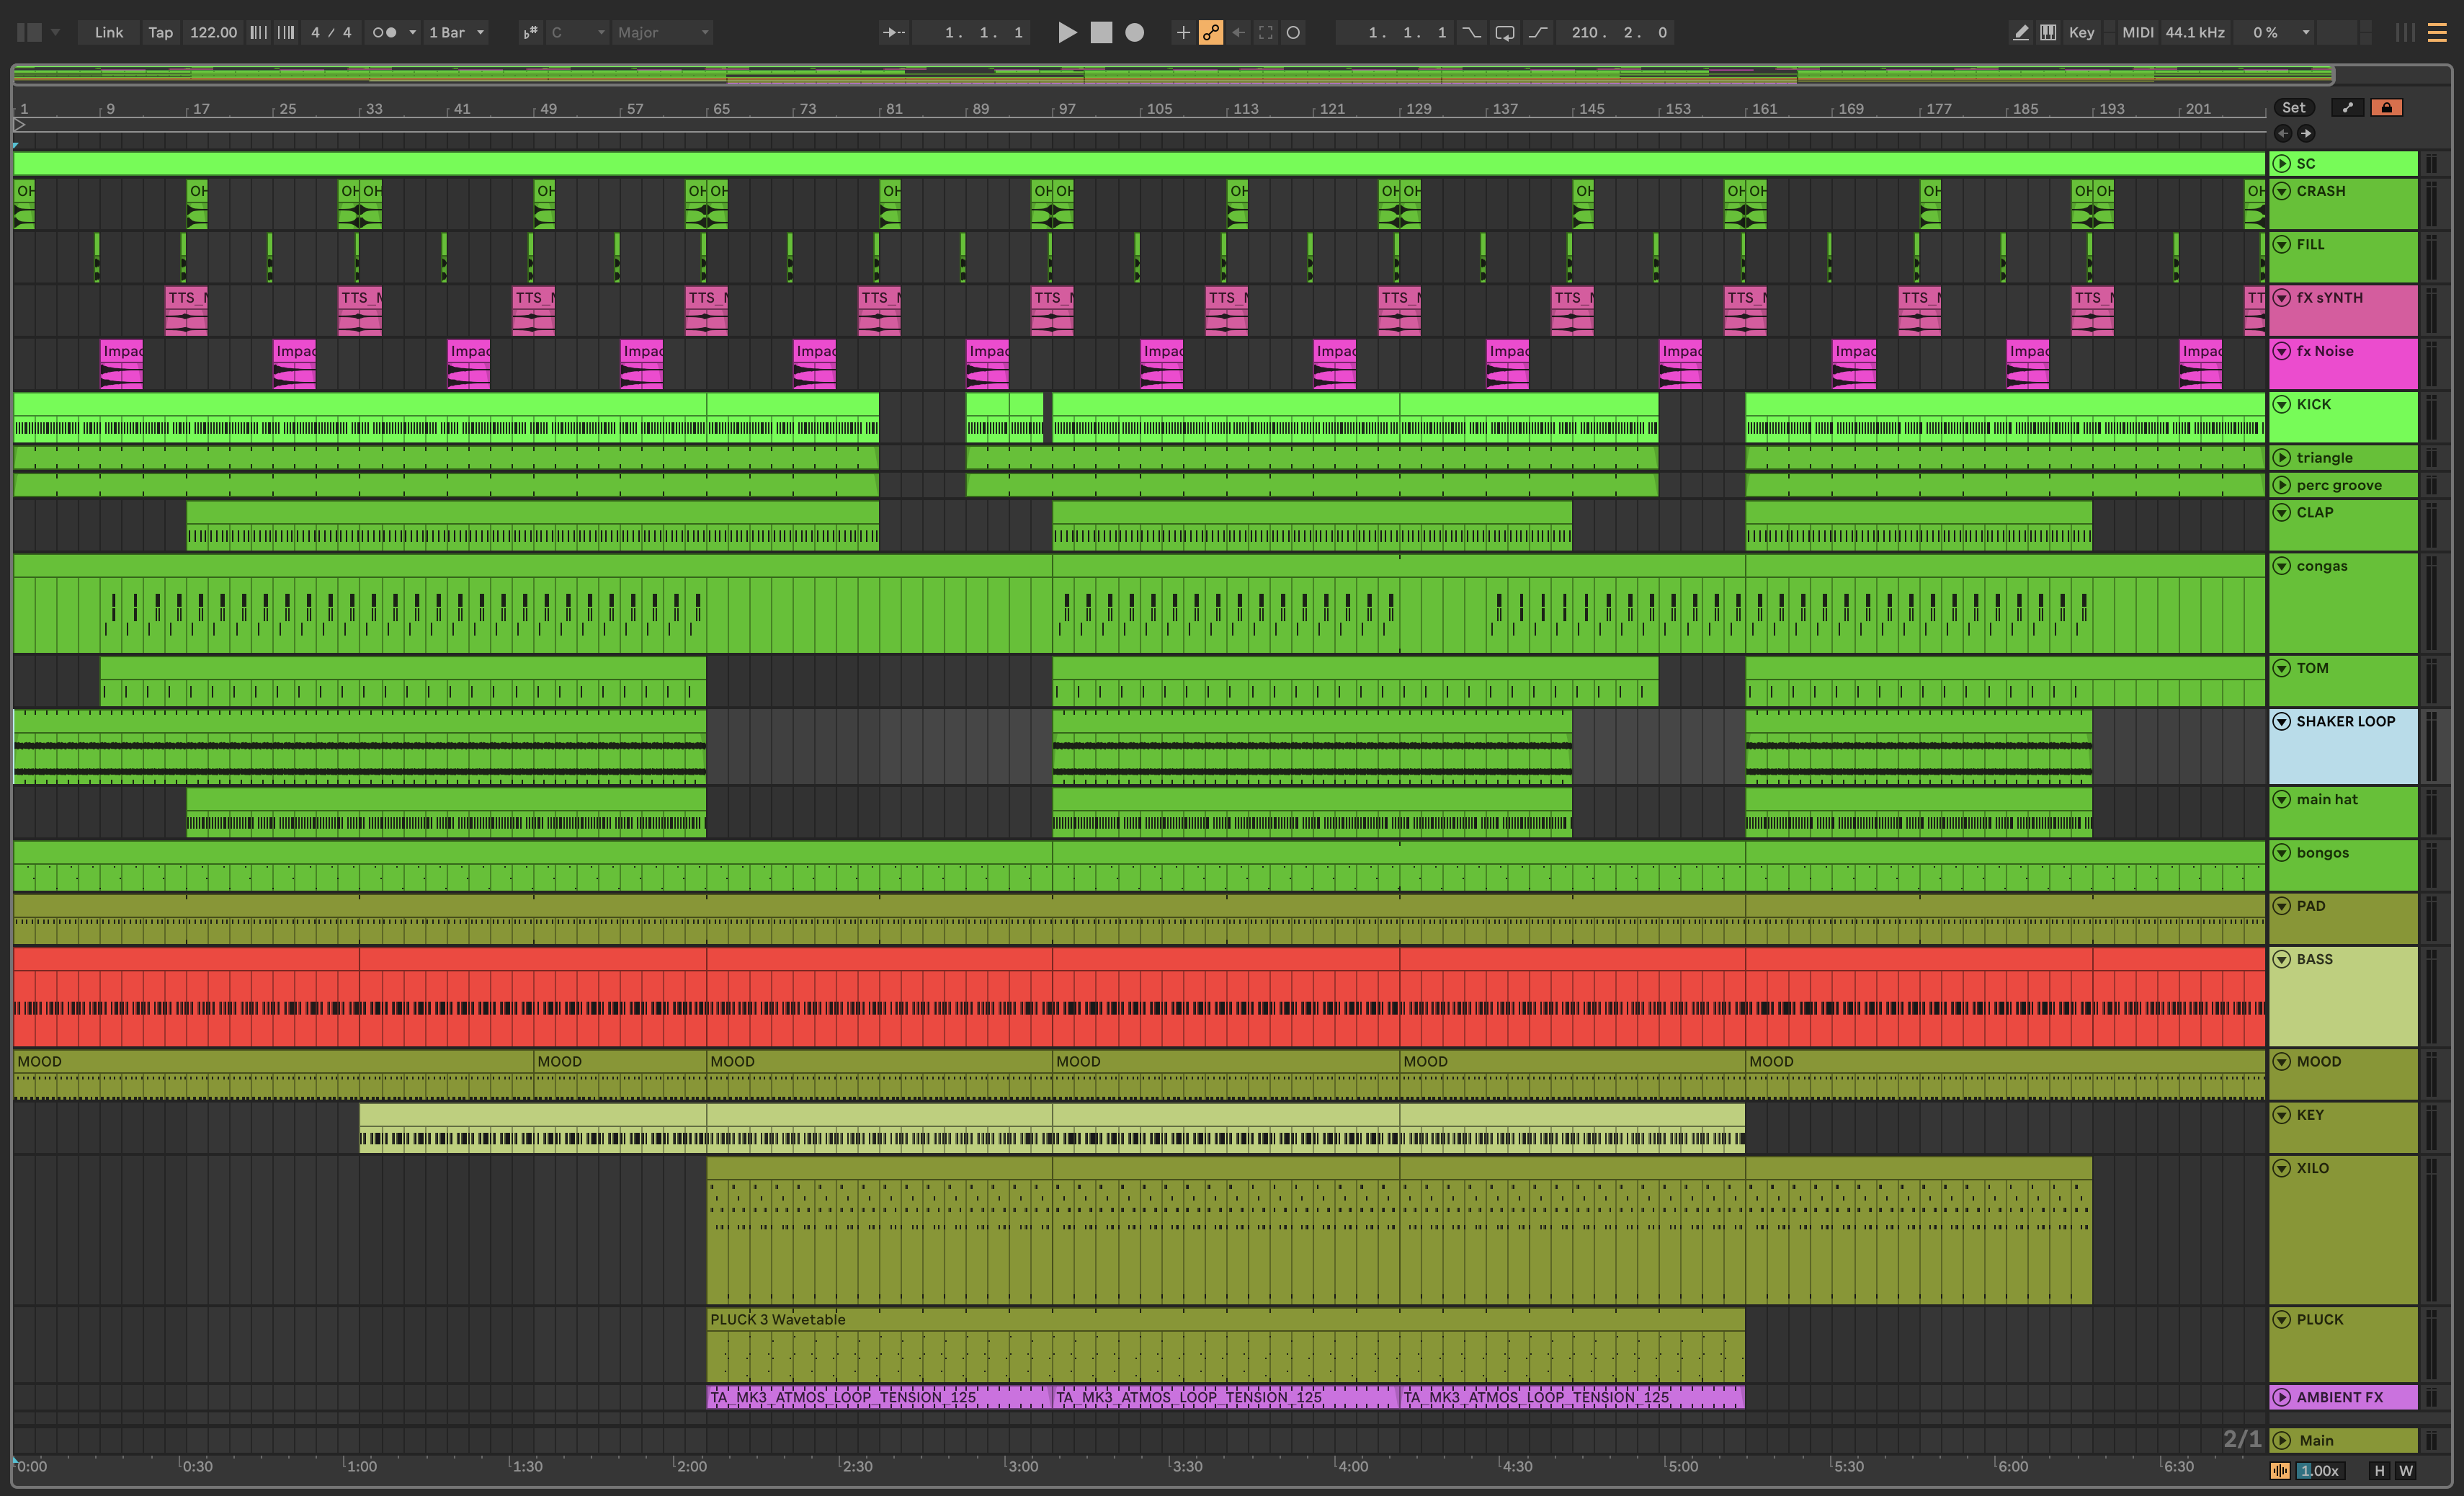Click the vertical bars view icon top-right
The width and height of the screenshot is (2464, 1496).
coord(2406,32)
